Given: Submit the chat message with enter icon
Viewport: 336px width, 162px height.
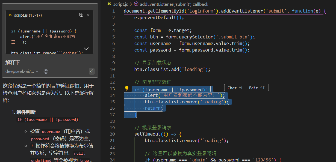Looking at the screenshot, I should (92, 71).
